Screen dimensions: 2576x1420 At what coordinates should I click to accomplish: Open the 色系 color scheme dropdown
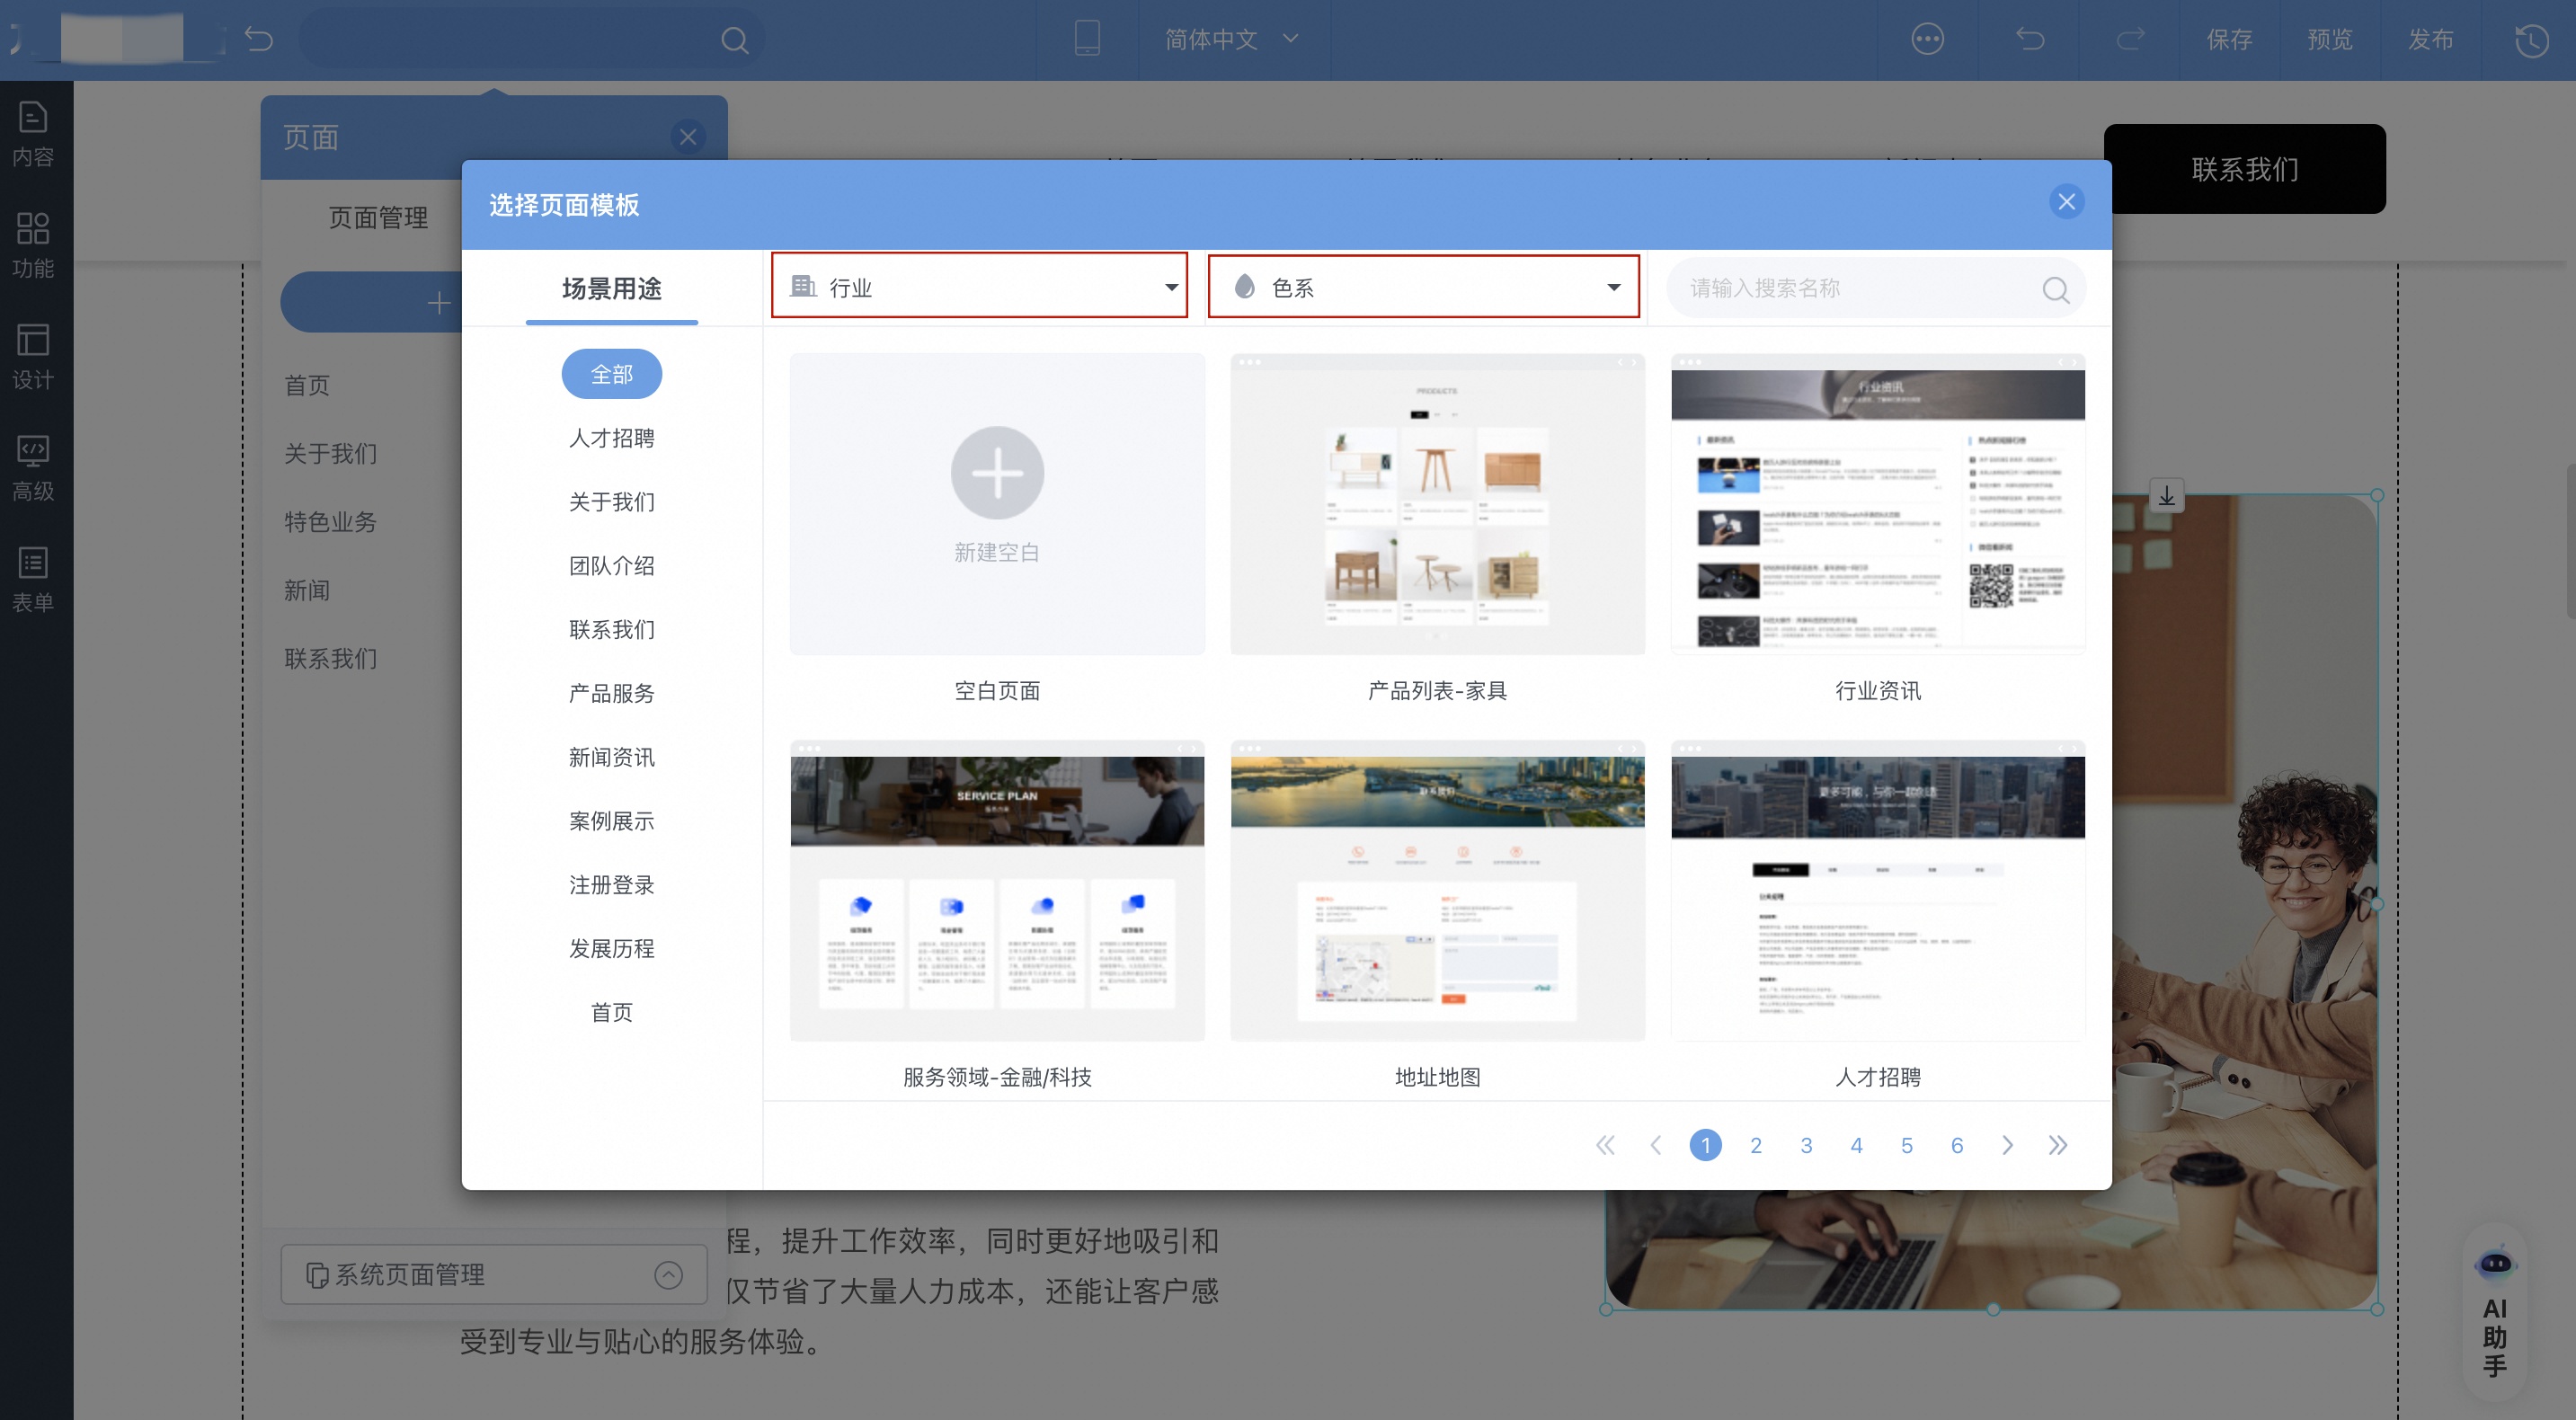(x=1423, y=287)
